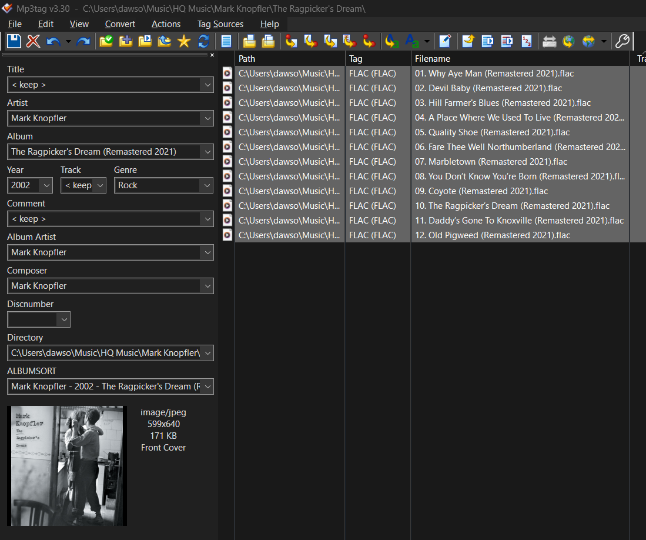Screen dimensions: 646x540
Task: Click the Export icon with yellow arrow
Action: click(x=468, y=41)
